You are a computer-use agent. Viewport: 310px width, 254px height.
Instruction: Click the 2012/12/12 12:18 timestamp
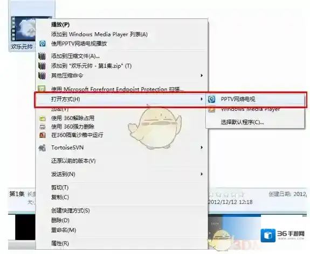tap(230, 202)
